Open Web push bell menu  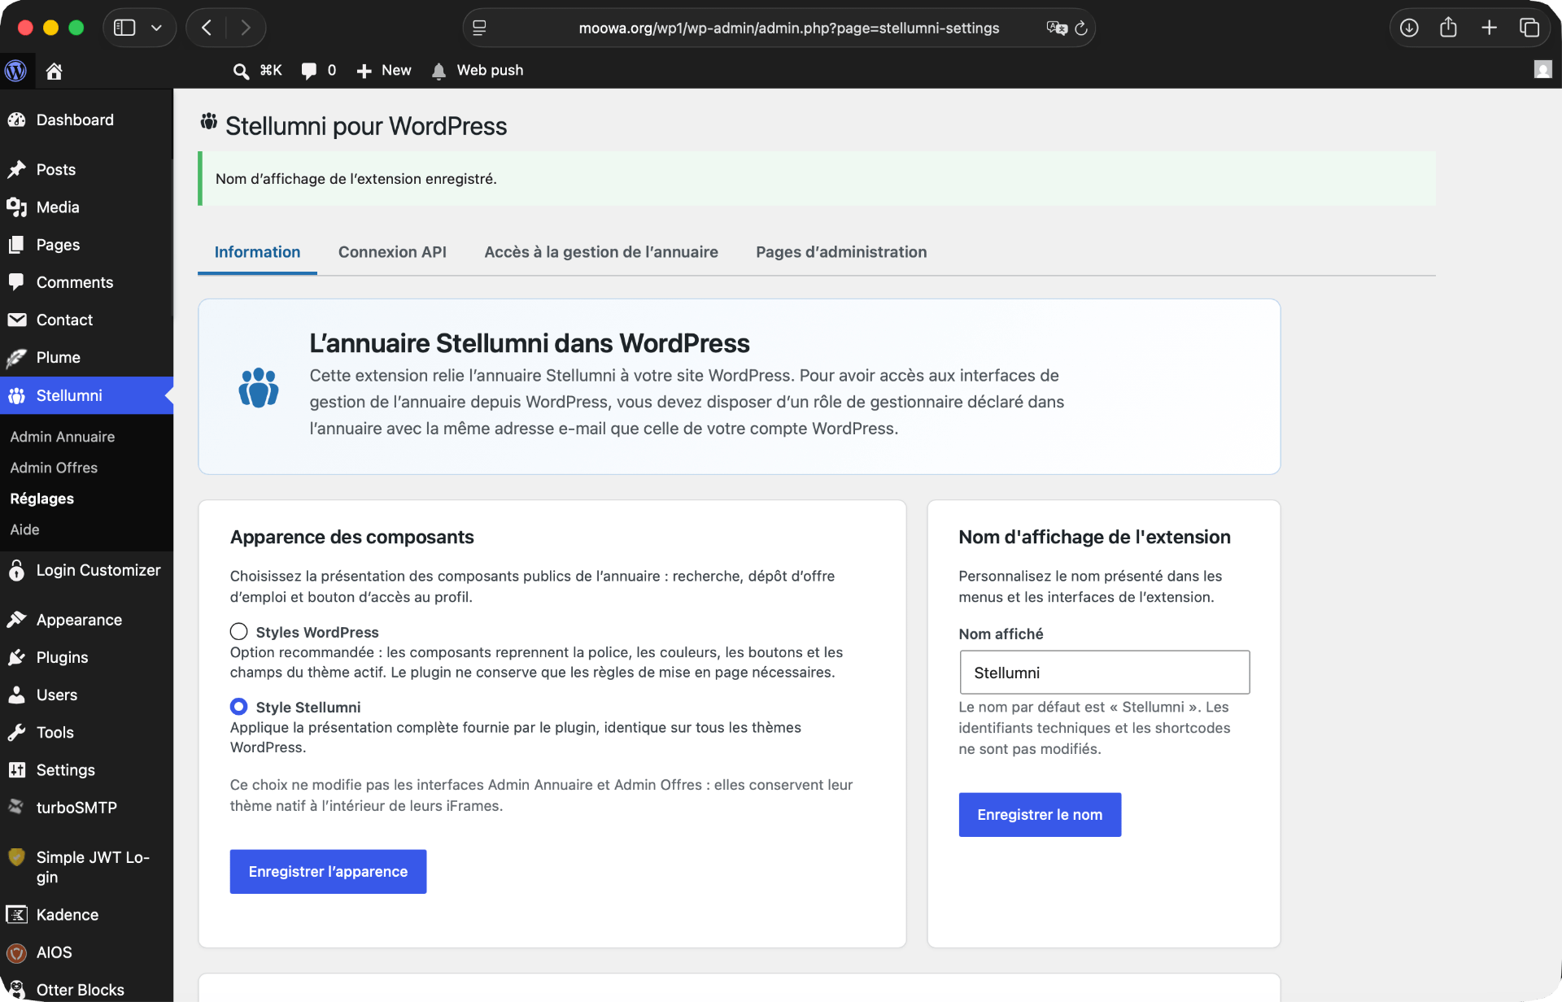click(478, 71)
